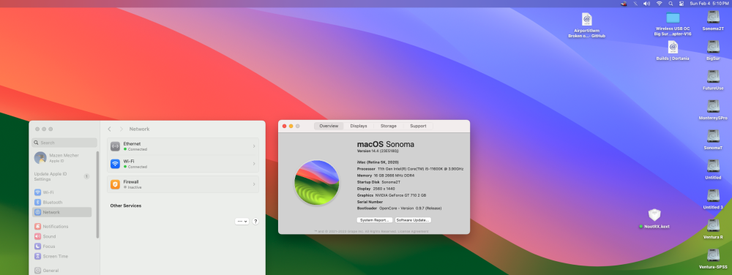The image size is (732, 275).
Task: Click the System Report... button
Action: 374,220
